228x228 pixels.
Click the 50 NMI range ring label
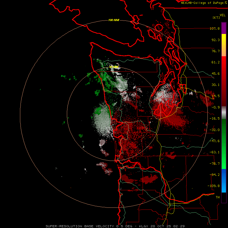tap(114, 67)
